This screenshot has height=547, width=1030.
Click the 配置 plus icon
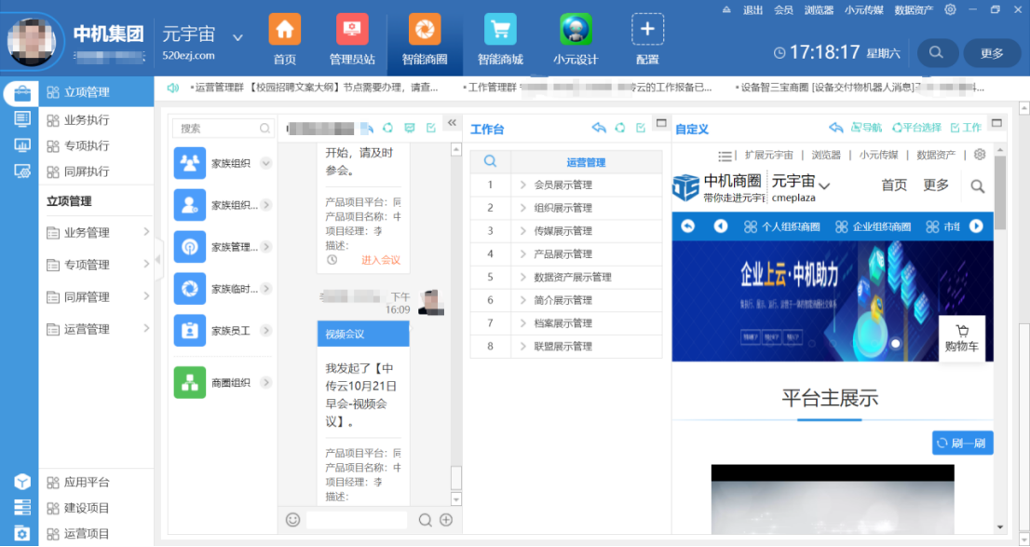647,30
